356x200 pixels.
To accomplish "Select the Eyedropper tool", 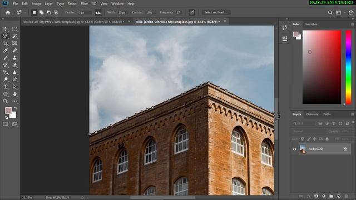I will pyautogui.click(x=6, y=51).
